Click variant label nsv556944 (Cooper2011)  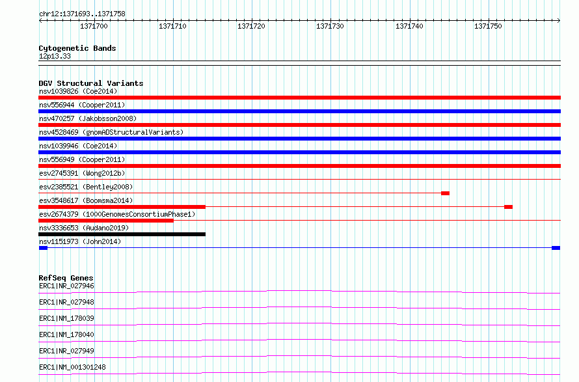pyautogui.click(x=82, y=105)
